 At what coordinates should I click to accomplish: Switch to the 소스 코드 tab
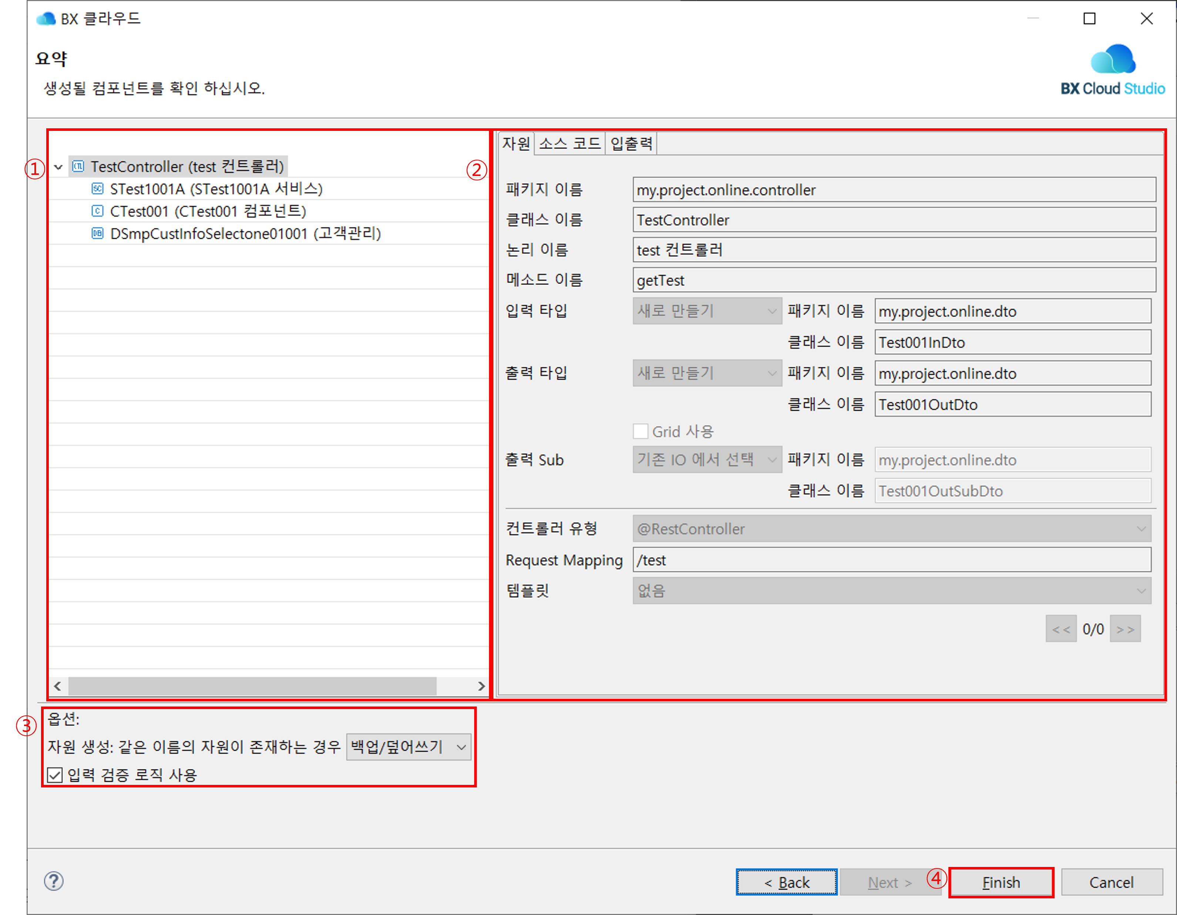coord(569,144)
